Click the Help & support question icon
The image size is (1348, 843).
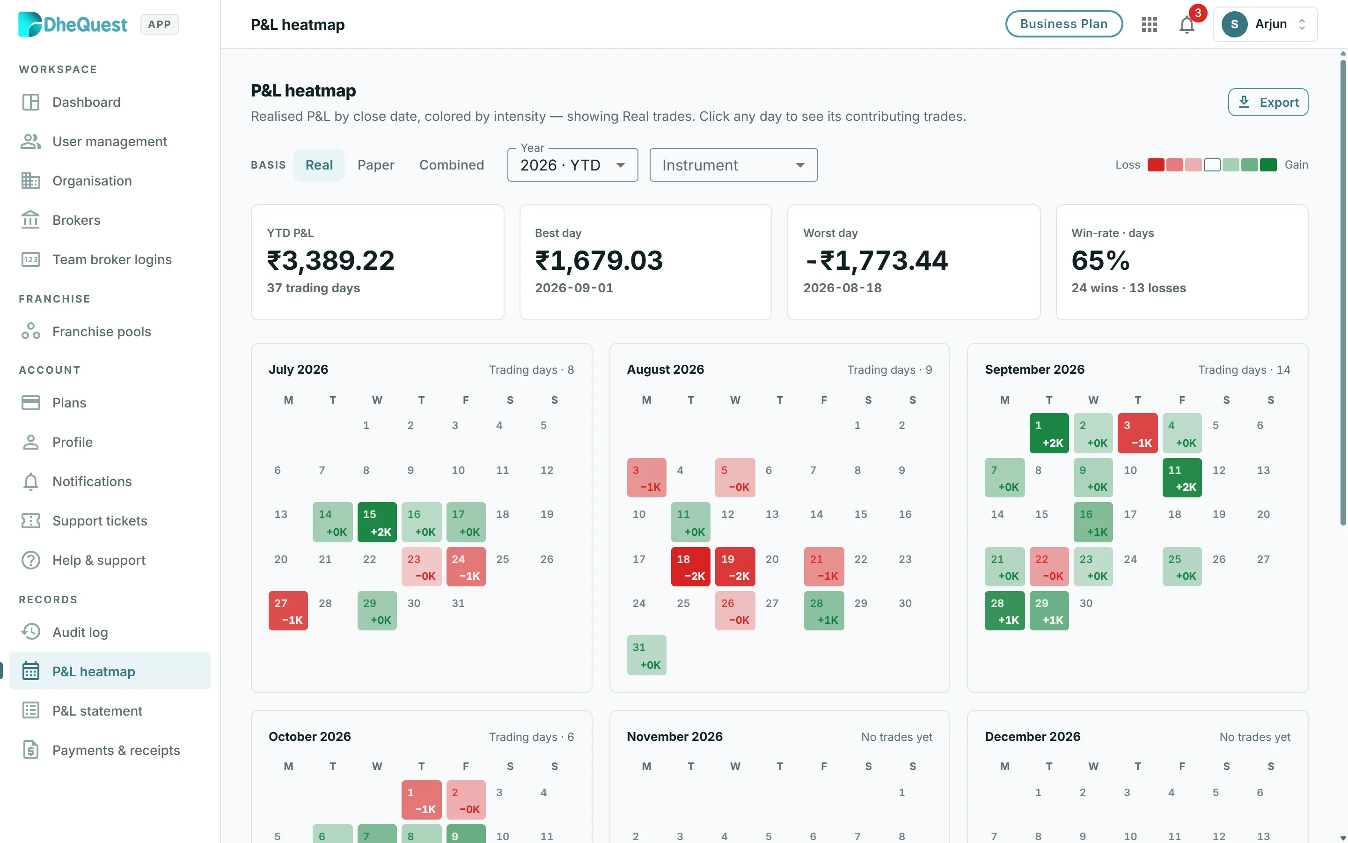pyautogui.click(x=30, y=560)
